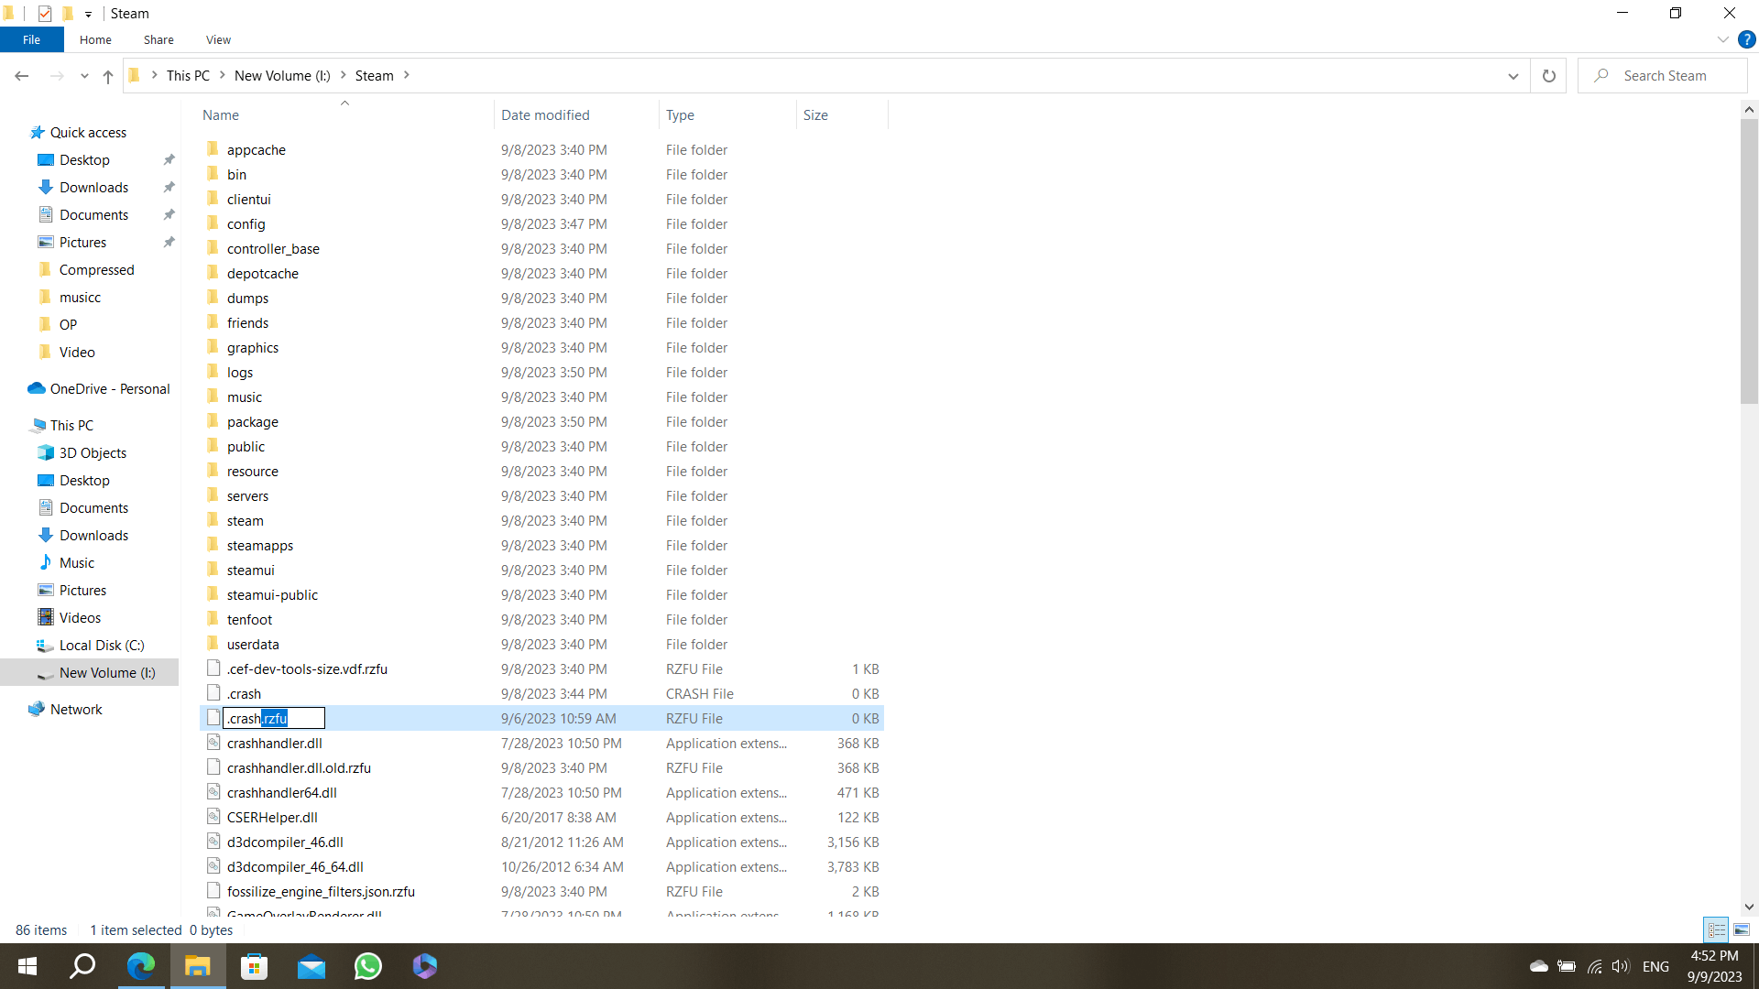1759x989 pixels.
Task: Unpin Pictures from Quick access
Action: pos(169,243)
